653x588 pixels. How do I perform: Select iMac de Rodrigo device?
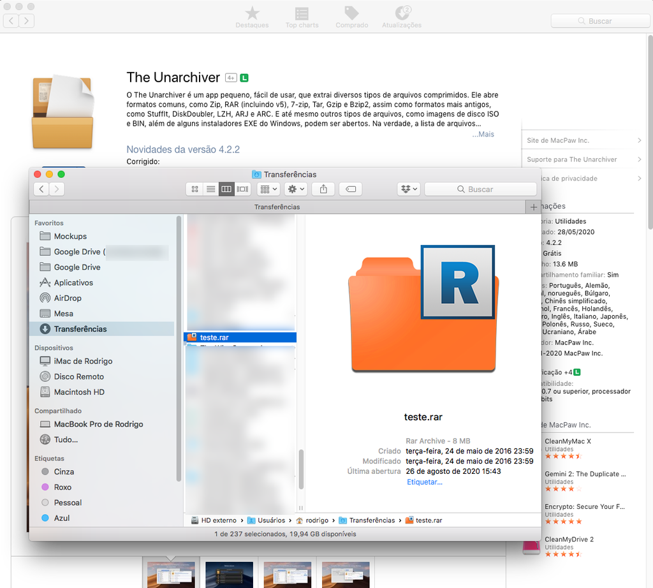102,360
